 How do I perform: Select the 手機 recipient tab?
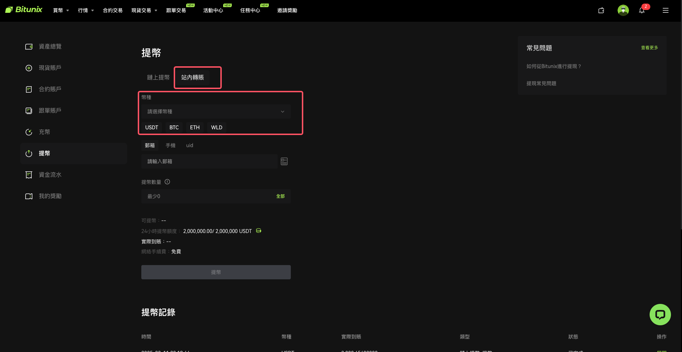pyautogui.click(x=170, y=145)
